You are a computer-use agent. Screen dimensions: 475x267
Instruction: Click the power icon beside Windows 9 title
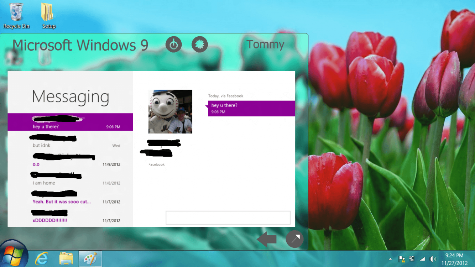tap(174, 44)
